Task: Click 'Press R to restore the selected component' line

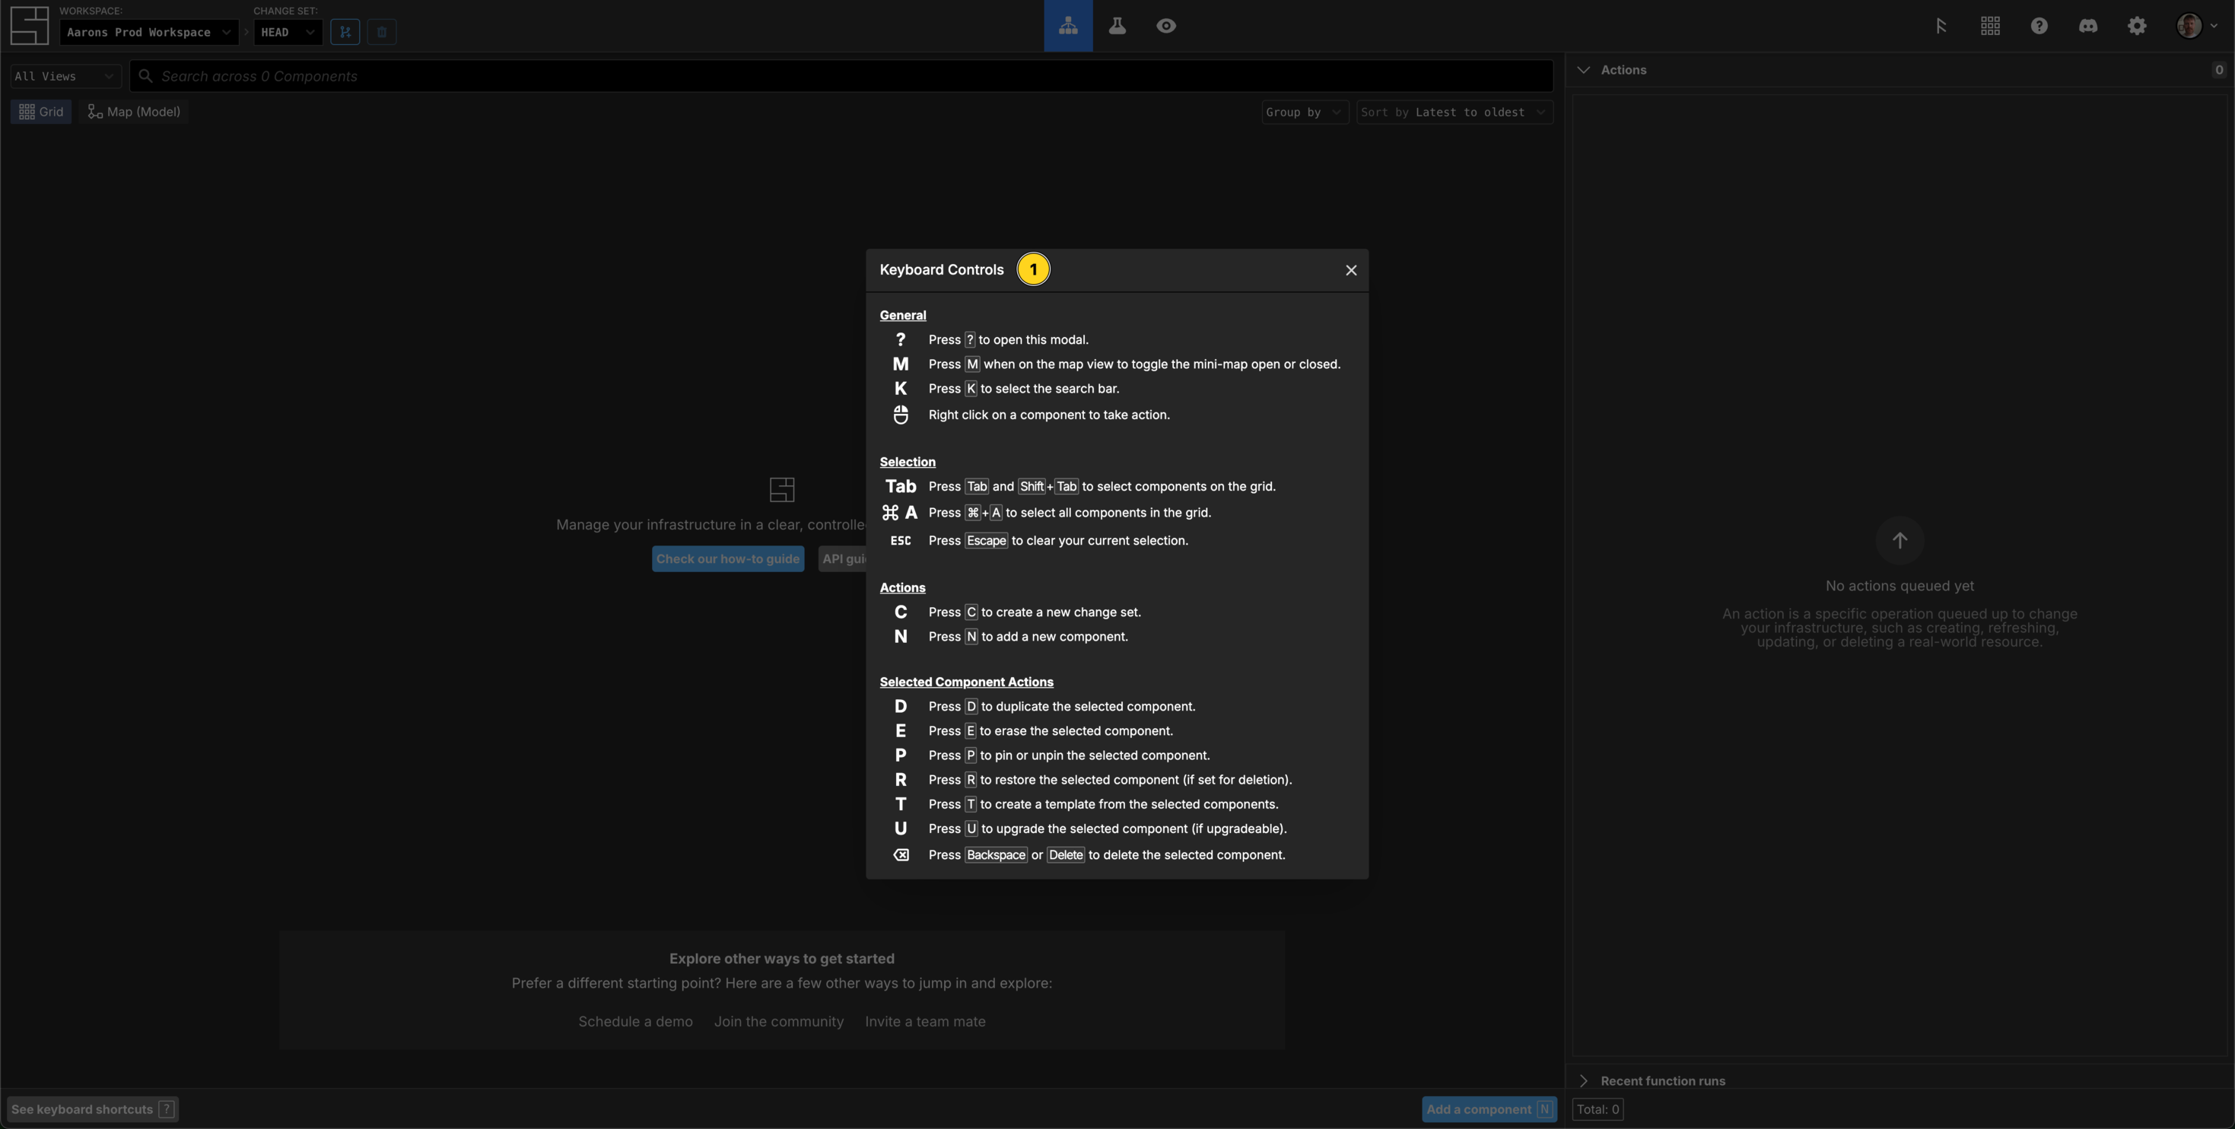Action: 1111,780
